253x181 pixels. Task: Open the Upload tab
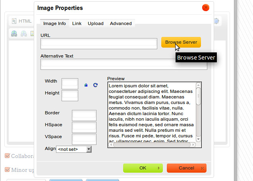click(95, 23)
